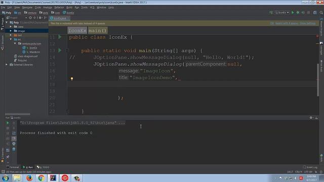324x182 pixels.
Task: Open the File menu
Action: 3,8
